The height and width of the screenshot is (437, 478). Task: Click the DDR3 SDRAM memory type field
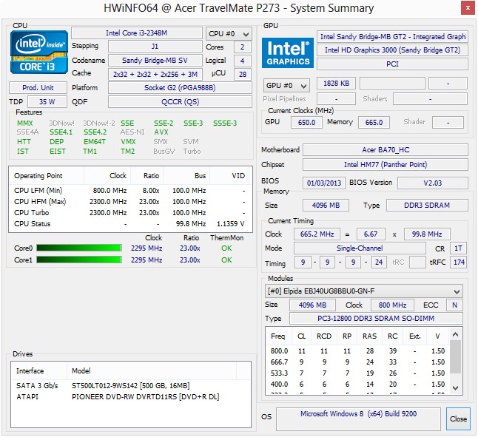pos(427,206)
